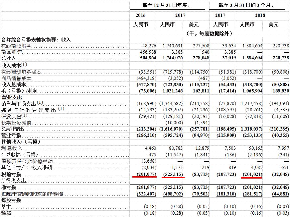Select the value "278,048"
Viewport: 290px width, 218px height.
coord(201,58)
